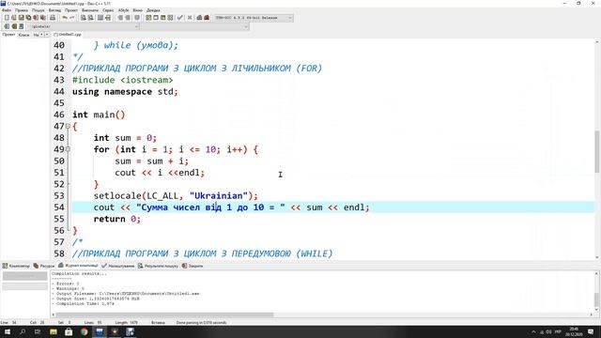Open Microsoft Store from the taskbar

pyautogui.click(x=69, y=331)
